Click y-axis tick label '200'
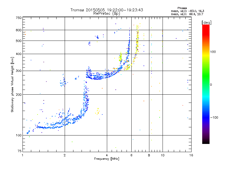The height and width of the screenshot is (169, 225). pyautogui.click(x=19, y=95)
